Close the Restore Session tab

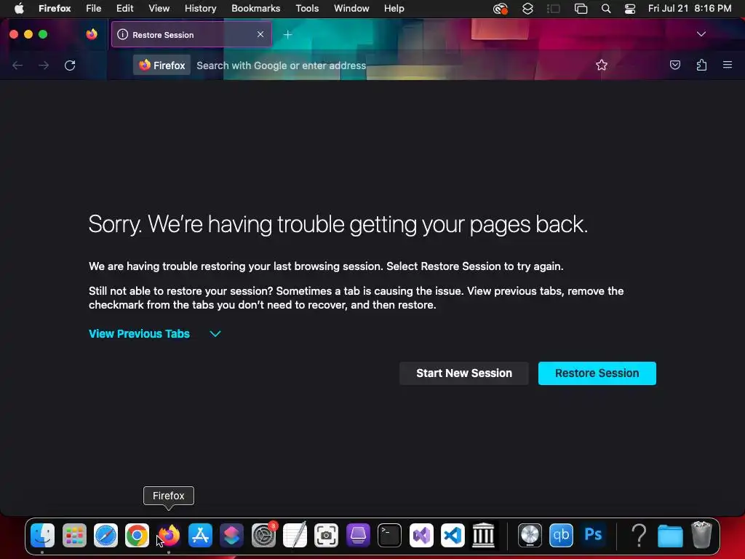260,34
